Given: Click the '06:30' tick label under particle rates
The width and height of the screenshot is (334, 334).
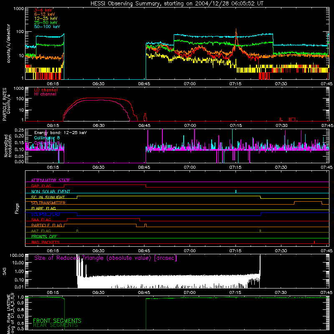Looking at the screenshot, I should coord(99,126).
